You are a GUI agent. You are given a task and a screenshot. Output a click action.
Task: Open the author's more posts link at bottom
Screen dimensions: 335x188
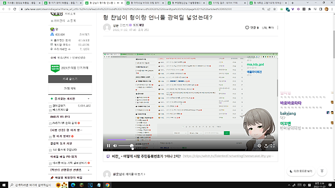pyautogui.click(x=129, y=174)
